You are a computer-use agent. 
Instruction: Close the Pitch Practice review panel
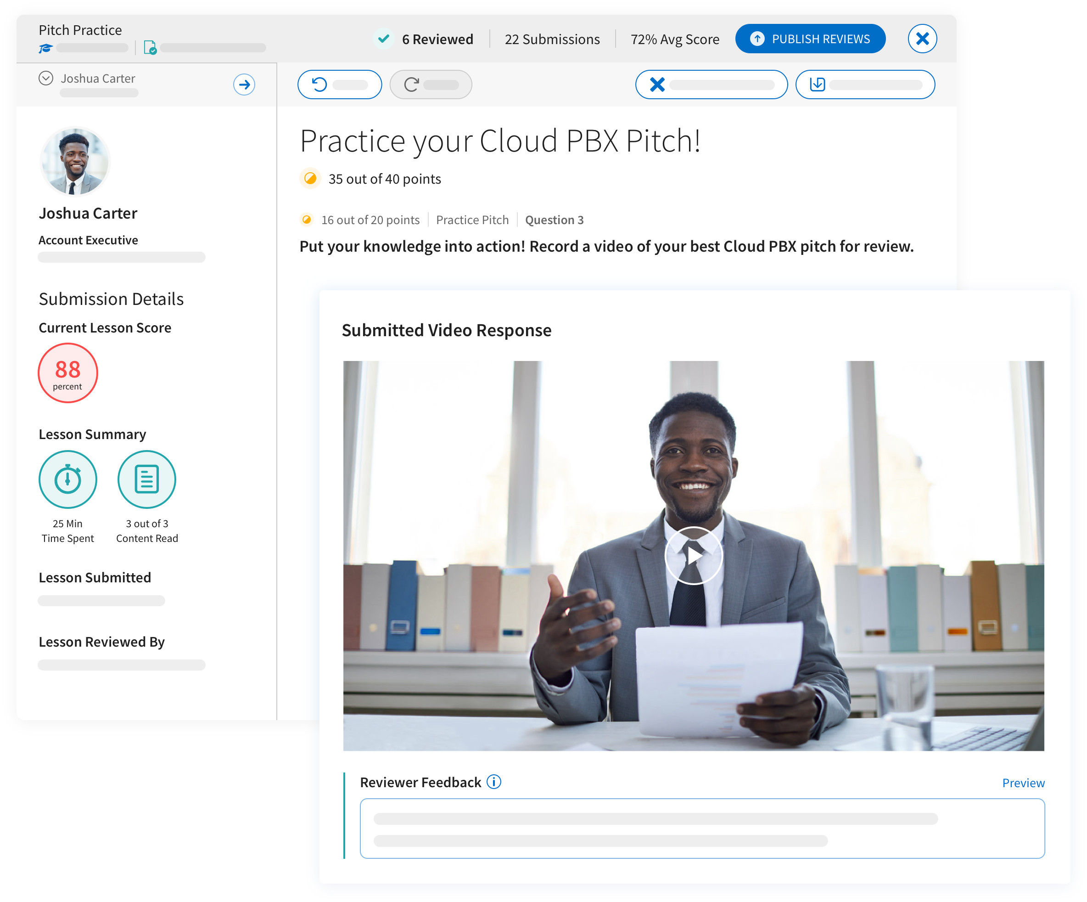point(922,39)
